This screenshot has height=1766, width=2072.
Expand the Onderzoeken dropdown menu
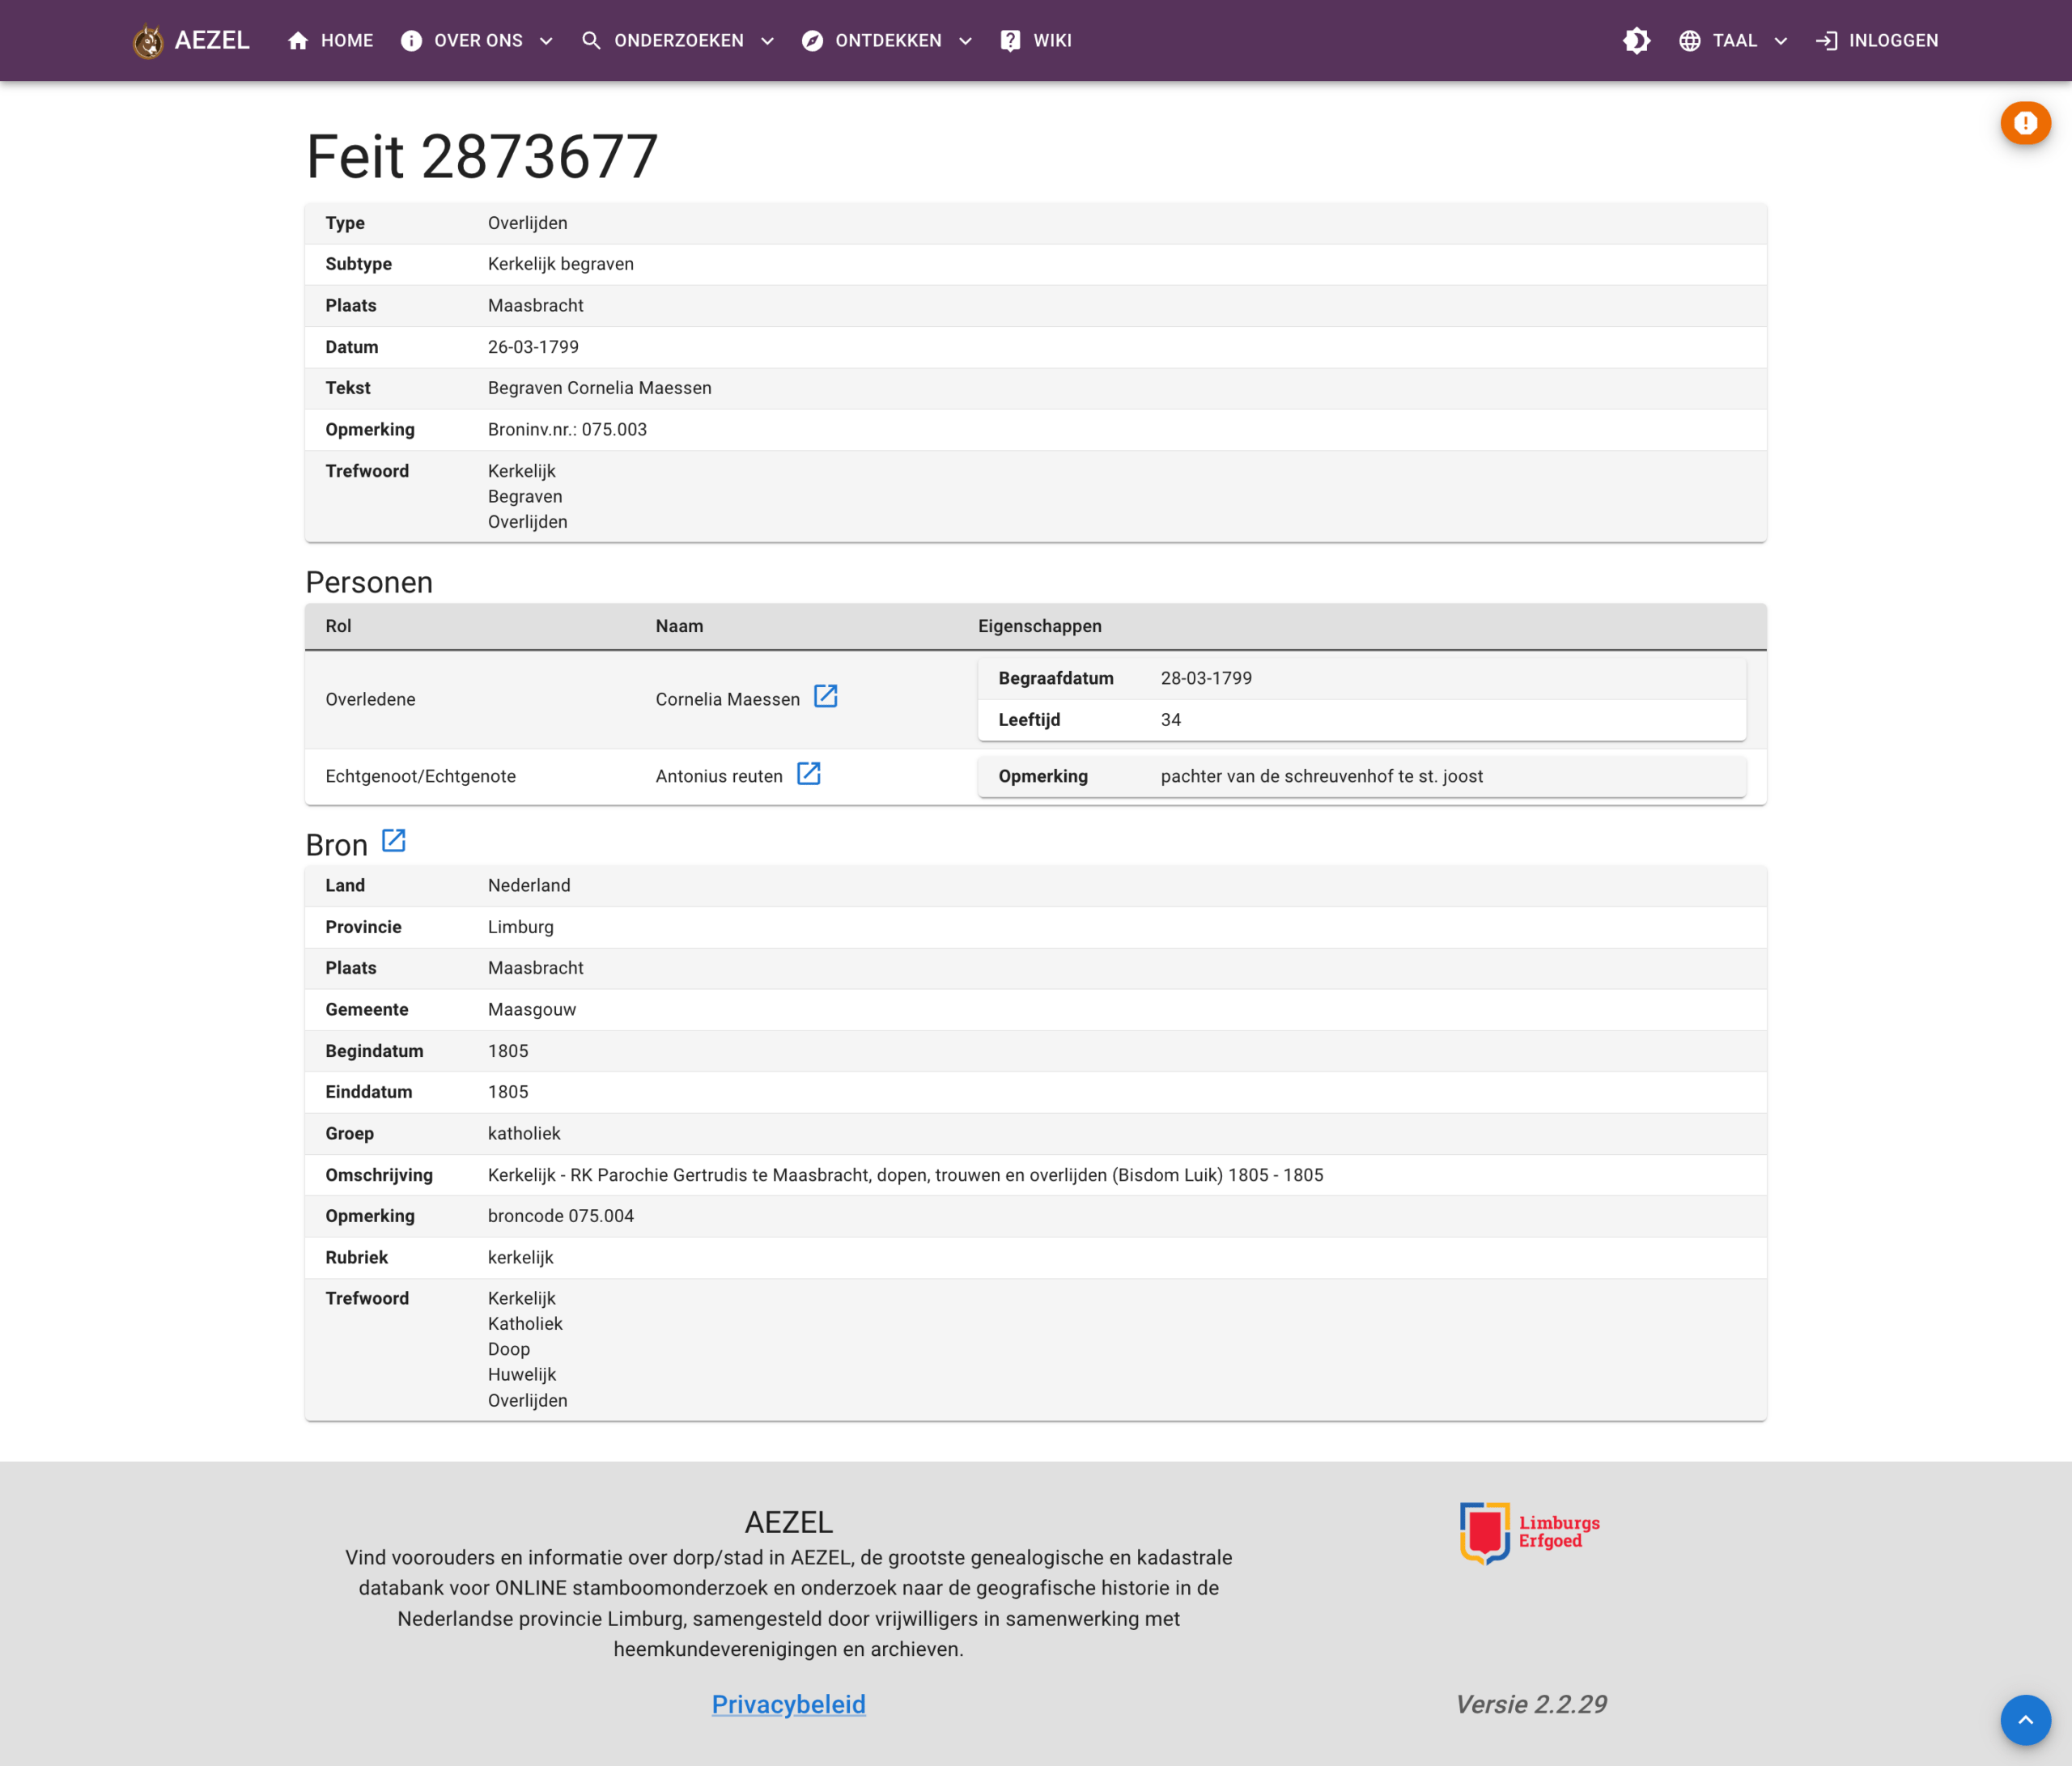click(678, 41)
